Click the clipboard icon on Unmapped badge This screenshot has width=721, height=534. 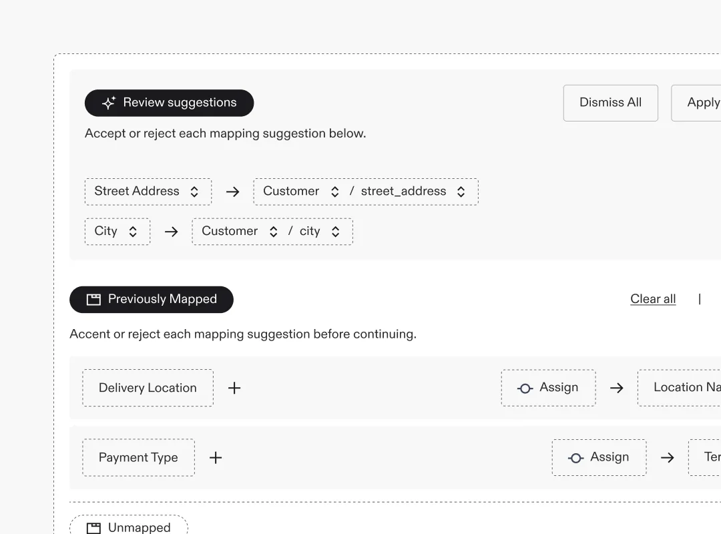coord(94,527)
